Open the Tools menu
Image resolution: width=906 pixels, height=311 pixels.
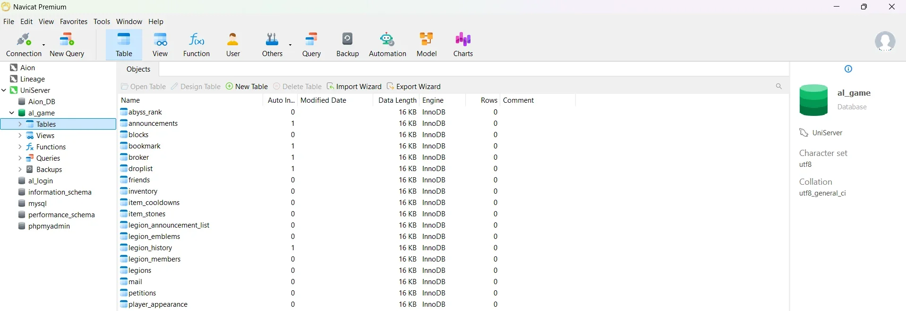[102, 22]
